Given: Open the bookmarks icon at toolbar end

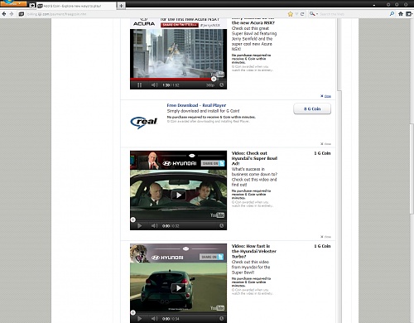Looking at the screenshot, I should click(x=409, y=14).
